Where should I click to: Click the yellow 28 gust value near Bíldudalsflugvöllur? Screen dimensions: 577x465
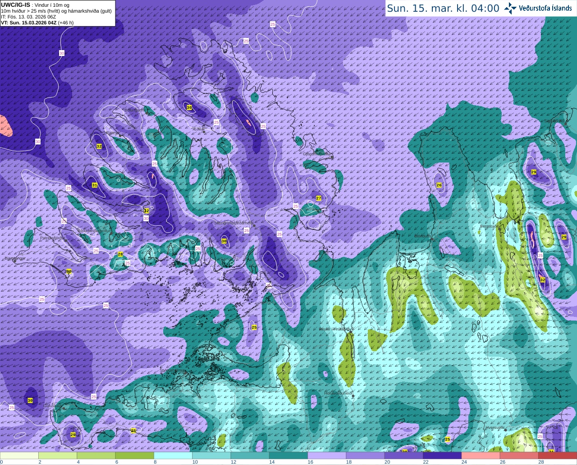[x=120, y=254]
